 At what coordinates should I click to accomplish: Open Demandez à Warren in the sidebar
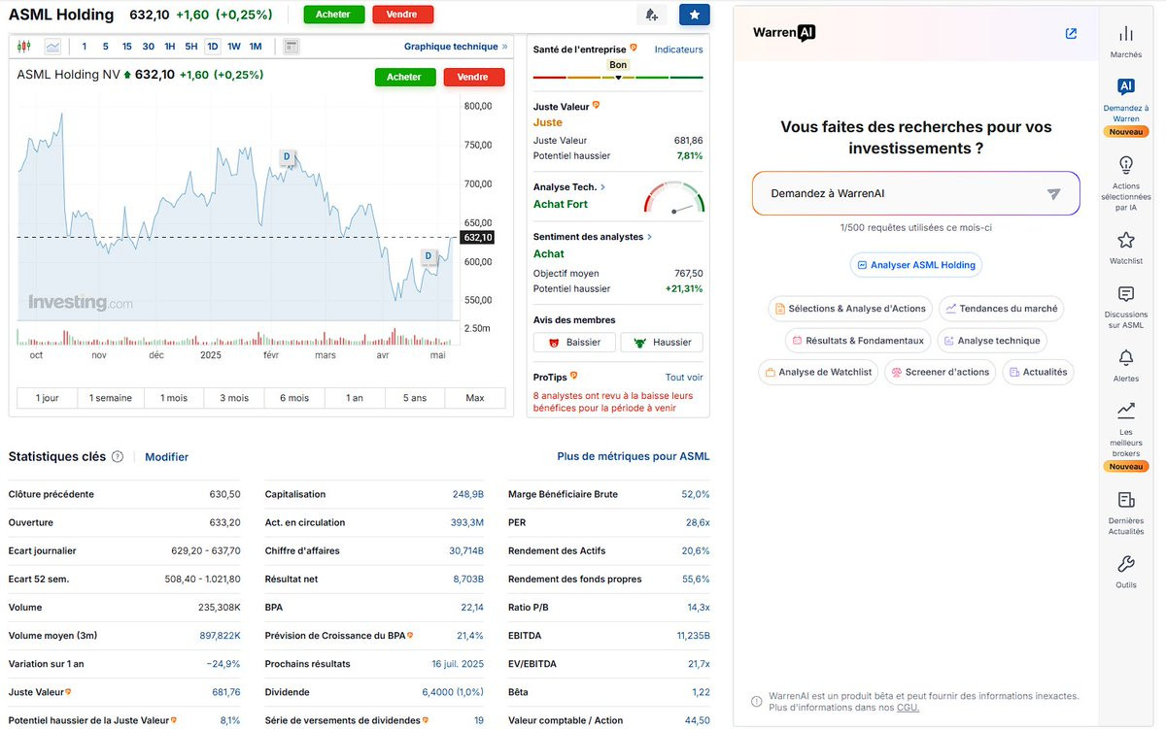[x=1126, y=108]
